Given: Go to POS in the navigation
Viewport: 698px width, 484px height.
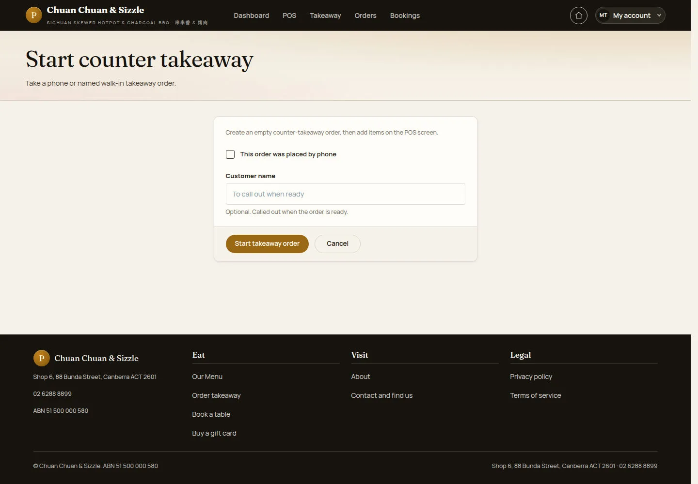Looking at the screenshot, I should pyautogui.click(x=289, y=15).
